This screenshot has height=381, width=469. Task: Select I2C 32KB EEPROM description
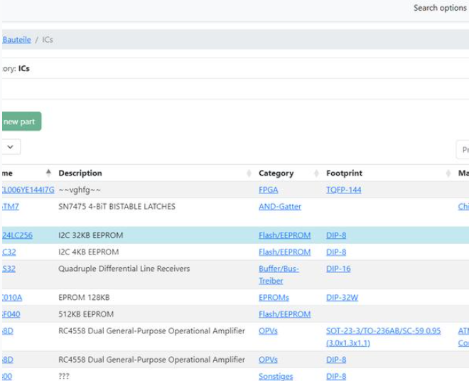91,235
